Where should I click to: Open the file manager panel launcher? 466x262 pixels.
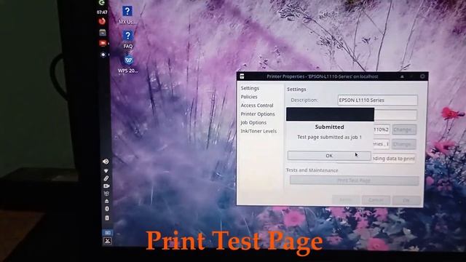pyautogui.click(x=102, y=32)
